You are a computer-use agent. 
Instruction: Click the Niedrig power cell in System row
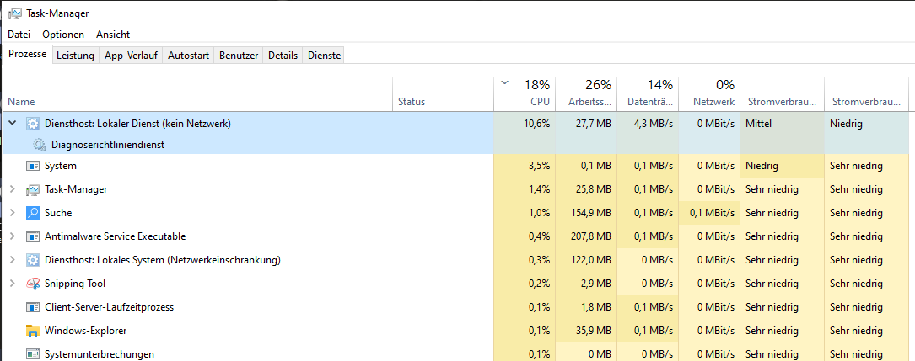pyautogui.click(x=782, y=166)
